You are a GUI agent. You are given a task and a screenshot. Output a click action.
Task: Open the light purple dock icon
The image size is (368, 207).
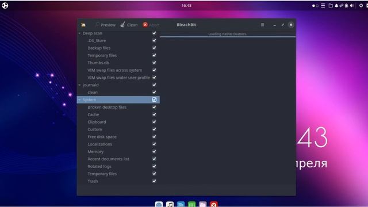[x=203, y=204]
